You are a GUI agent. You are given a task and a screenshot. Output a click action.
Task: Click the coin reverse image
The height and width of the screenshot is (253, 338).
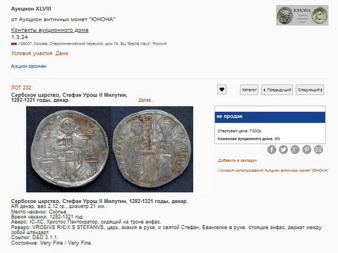(152, 149)
